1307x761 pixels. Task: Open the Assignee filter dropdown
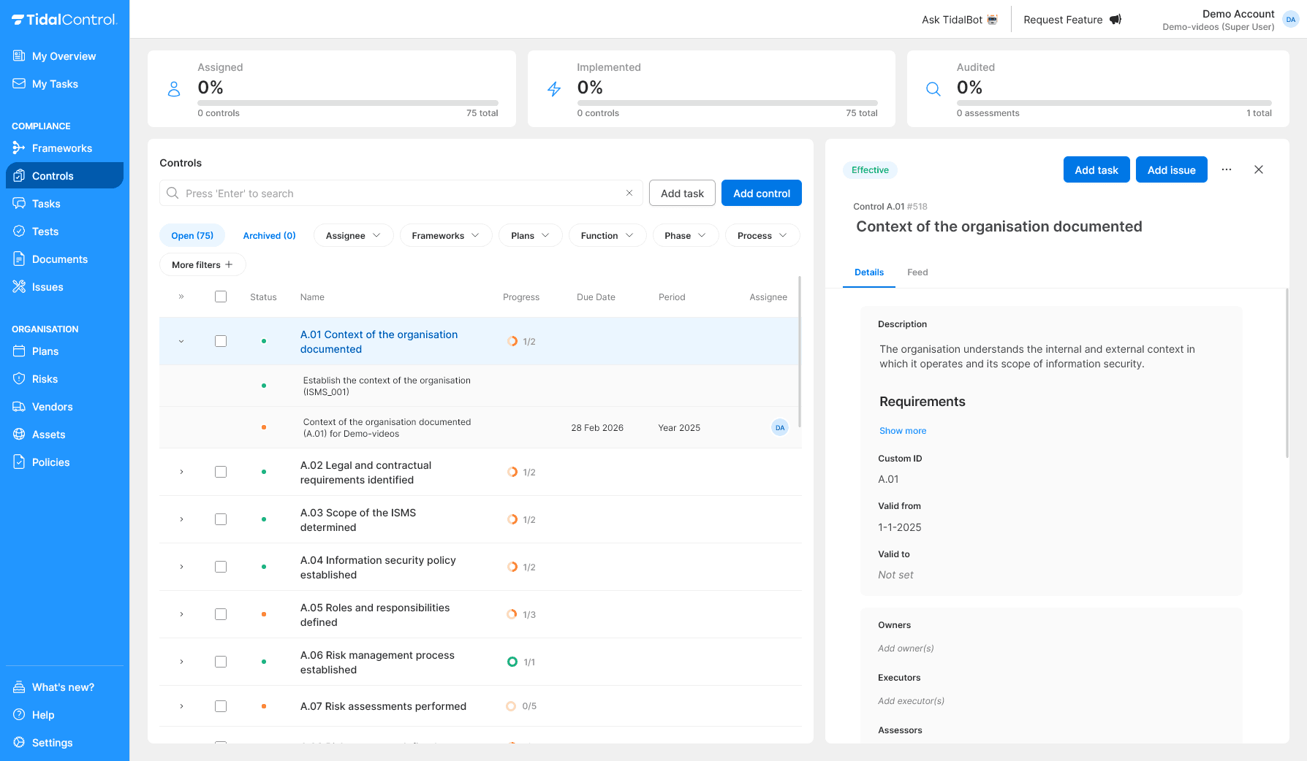[x=353, y=235]
